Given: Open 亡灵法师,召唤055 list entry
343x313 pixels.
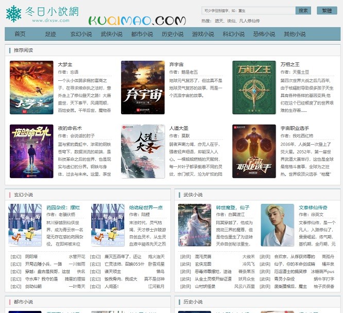Looking at the screenshot, I should point(125,264).
